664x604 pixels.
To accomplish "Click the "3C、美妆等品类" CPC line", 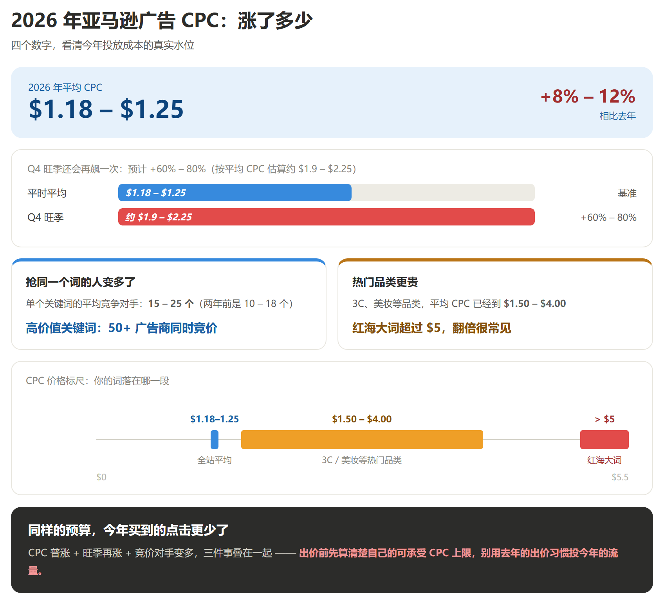I will click(x=459, y=303).
